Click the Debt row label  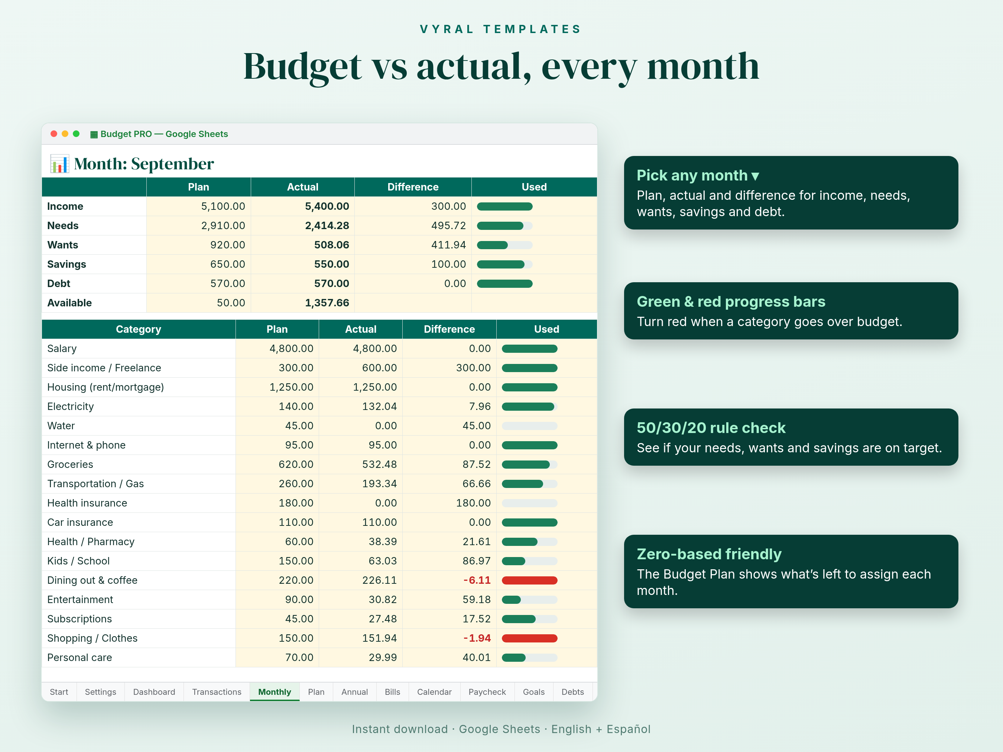point(58,283)
